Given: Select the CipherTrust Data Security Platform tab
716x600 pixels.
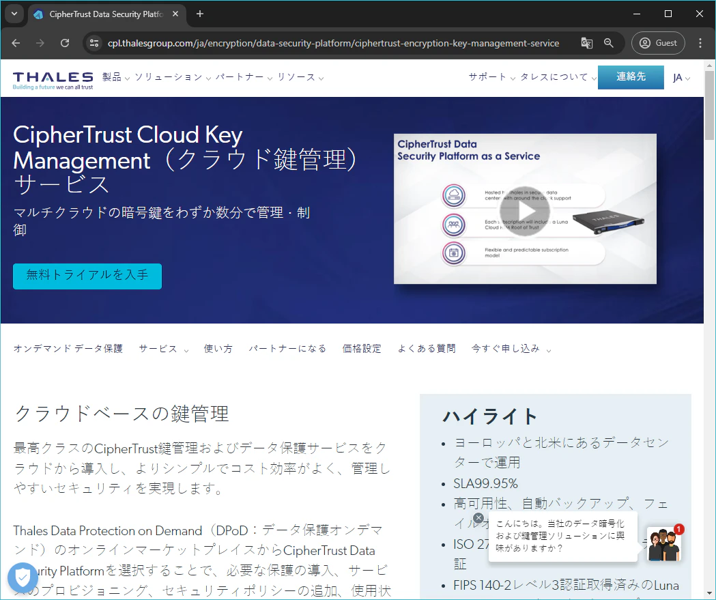Looking at the screenshot, I should 106,14.
